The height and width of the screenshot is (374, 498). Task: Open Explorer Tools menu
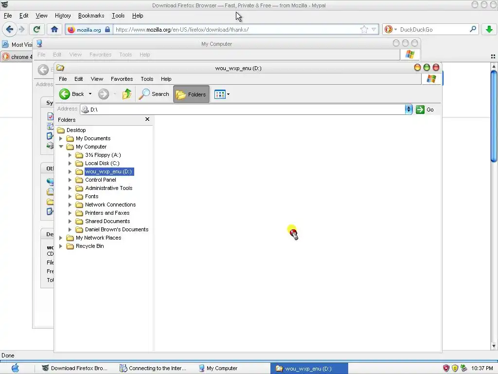pyautogui.click(x=147, y=79)
